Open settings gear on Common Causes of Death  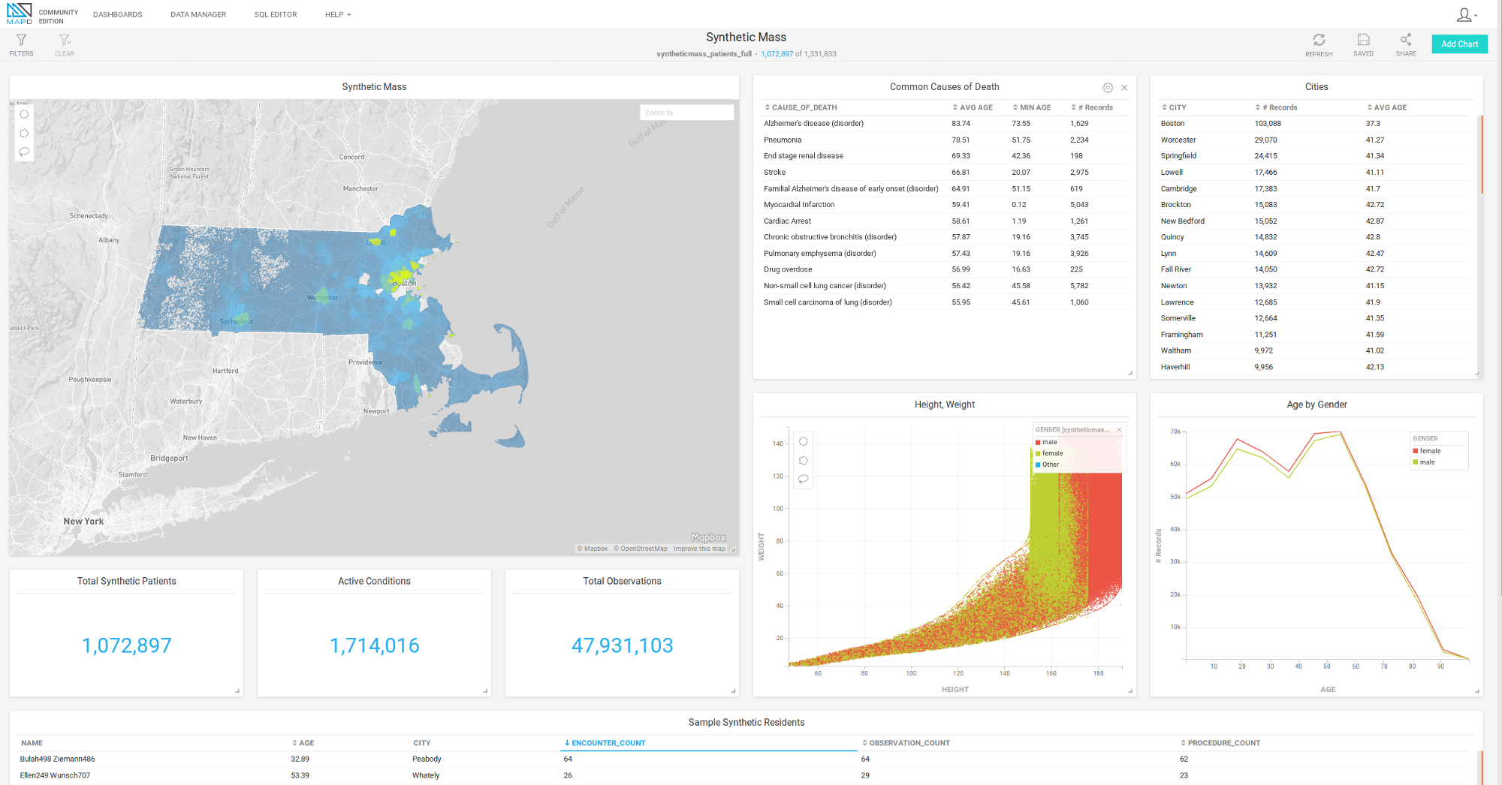pos(1108,88)
